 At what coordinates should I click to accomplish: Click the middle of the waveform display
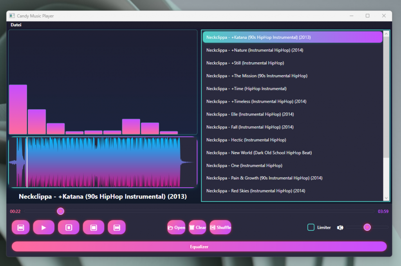(x=103, y=162)
